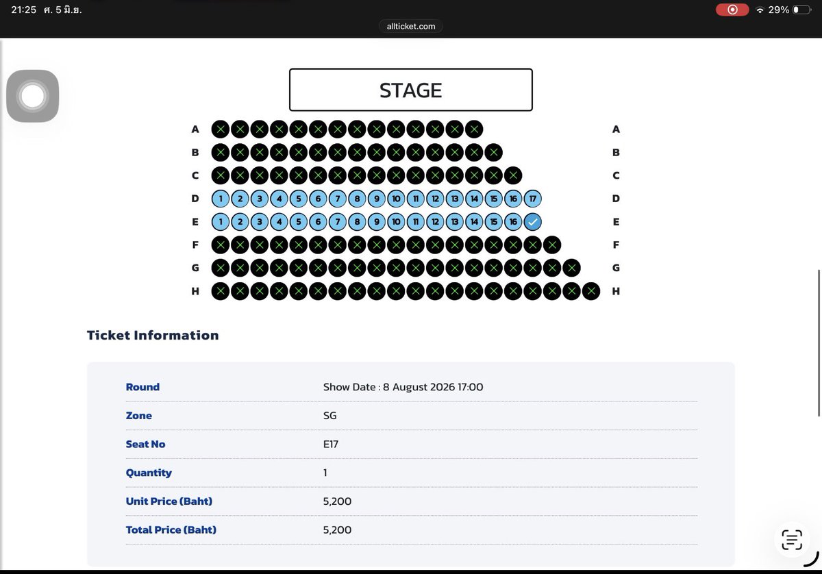Tap the Live Text scan icon
The width and height of the screenshot is (822, 574).
point(792,539)
